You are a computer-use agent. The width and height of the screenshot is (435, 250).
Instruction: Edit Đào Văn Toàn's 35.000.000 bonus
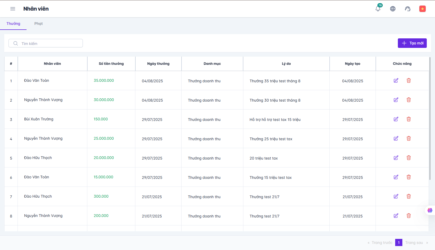pyautogui.click(x=396, y=81)
